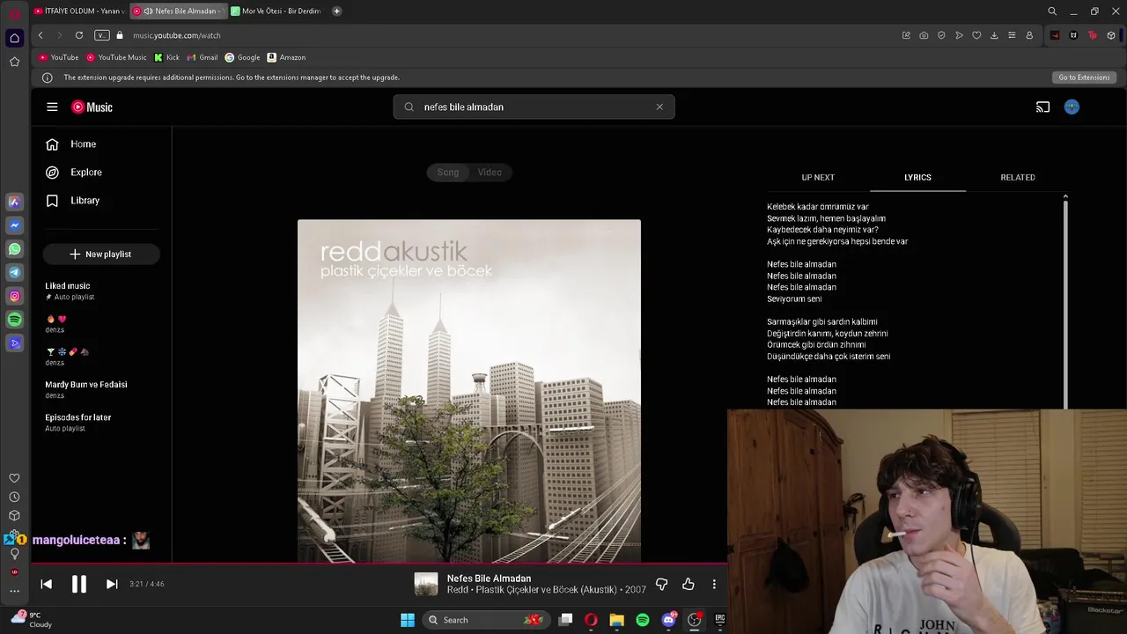This screenshot has height=634, width=1127.
Task: Click the Windows taskbar Search box
Action: click(x=486, y=620)
